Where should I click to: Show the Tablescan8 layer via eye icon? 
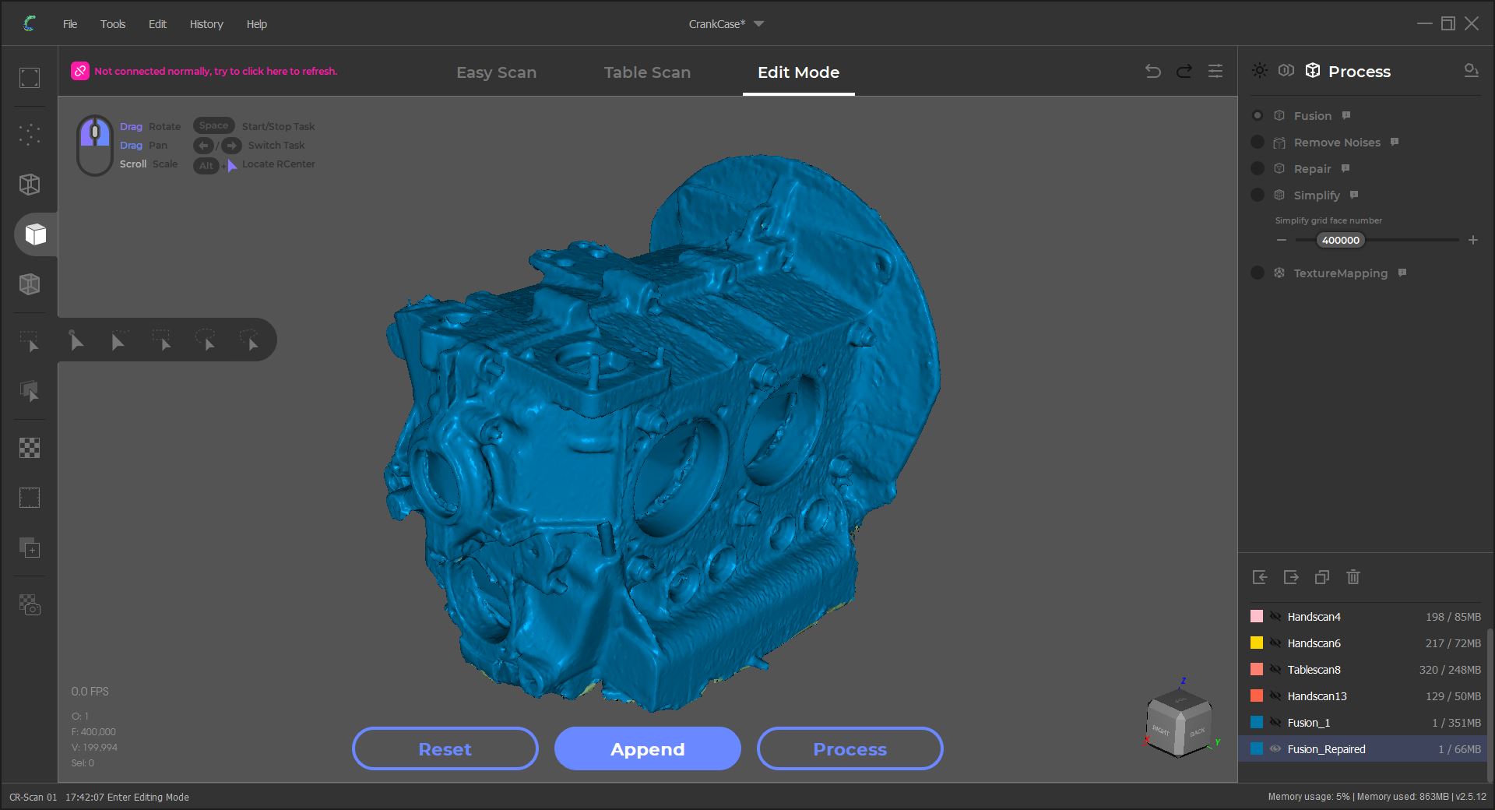[x=1275, y=669]
